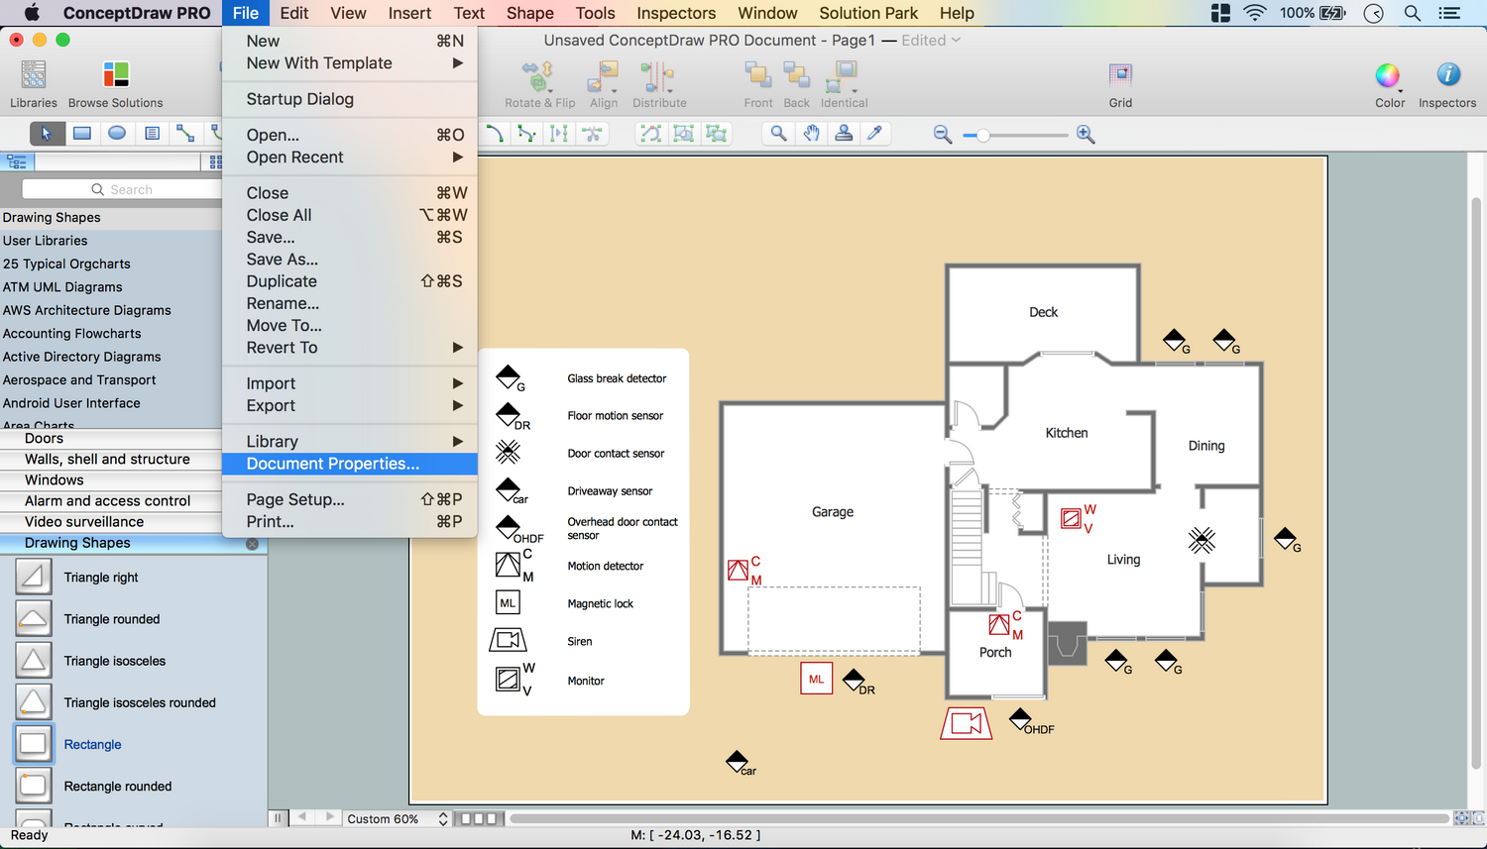Open the Custom 60% zoom dropdown
Screen dimensions: 1487x849
click(397, 819)
